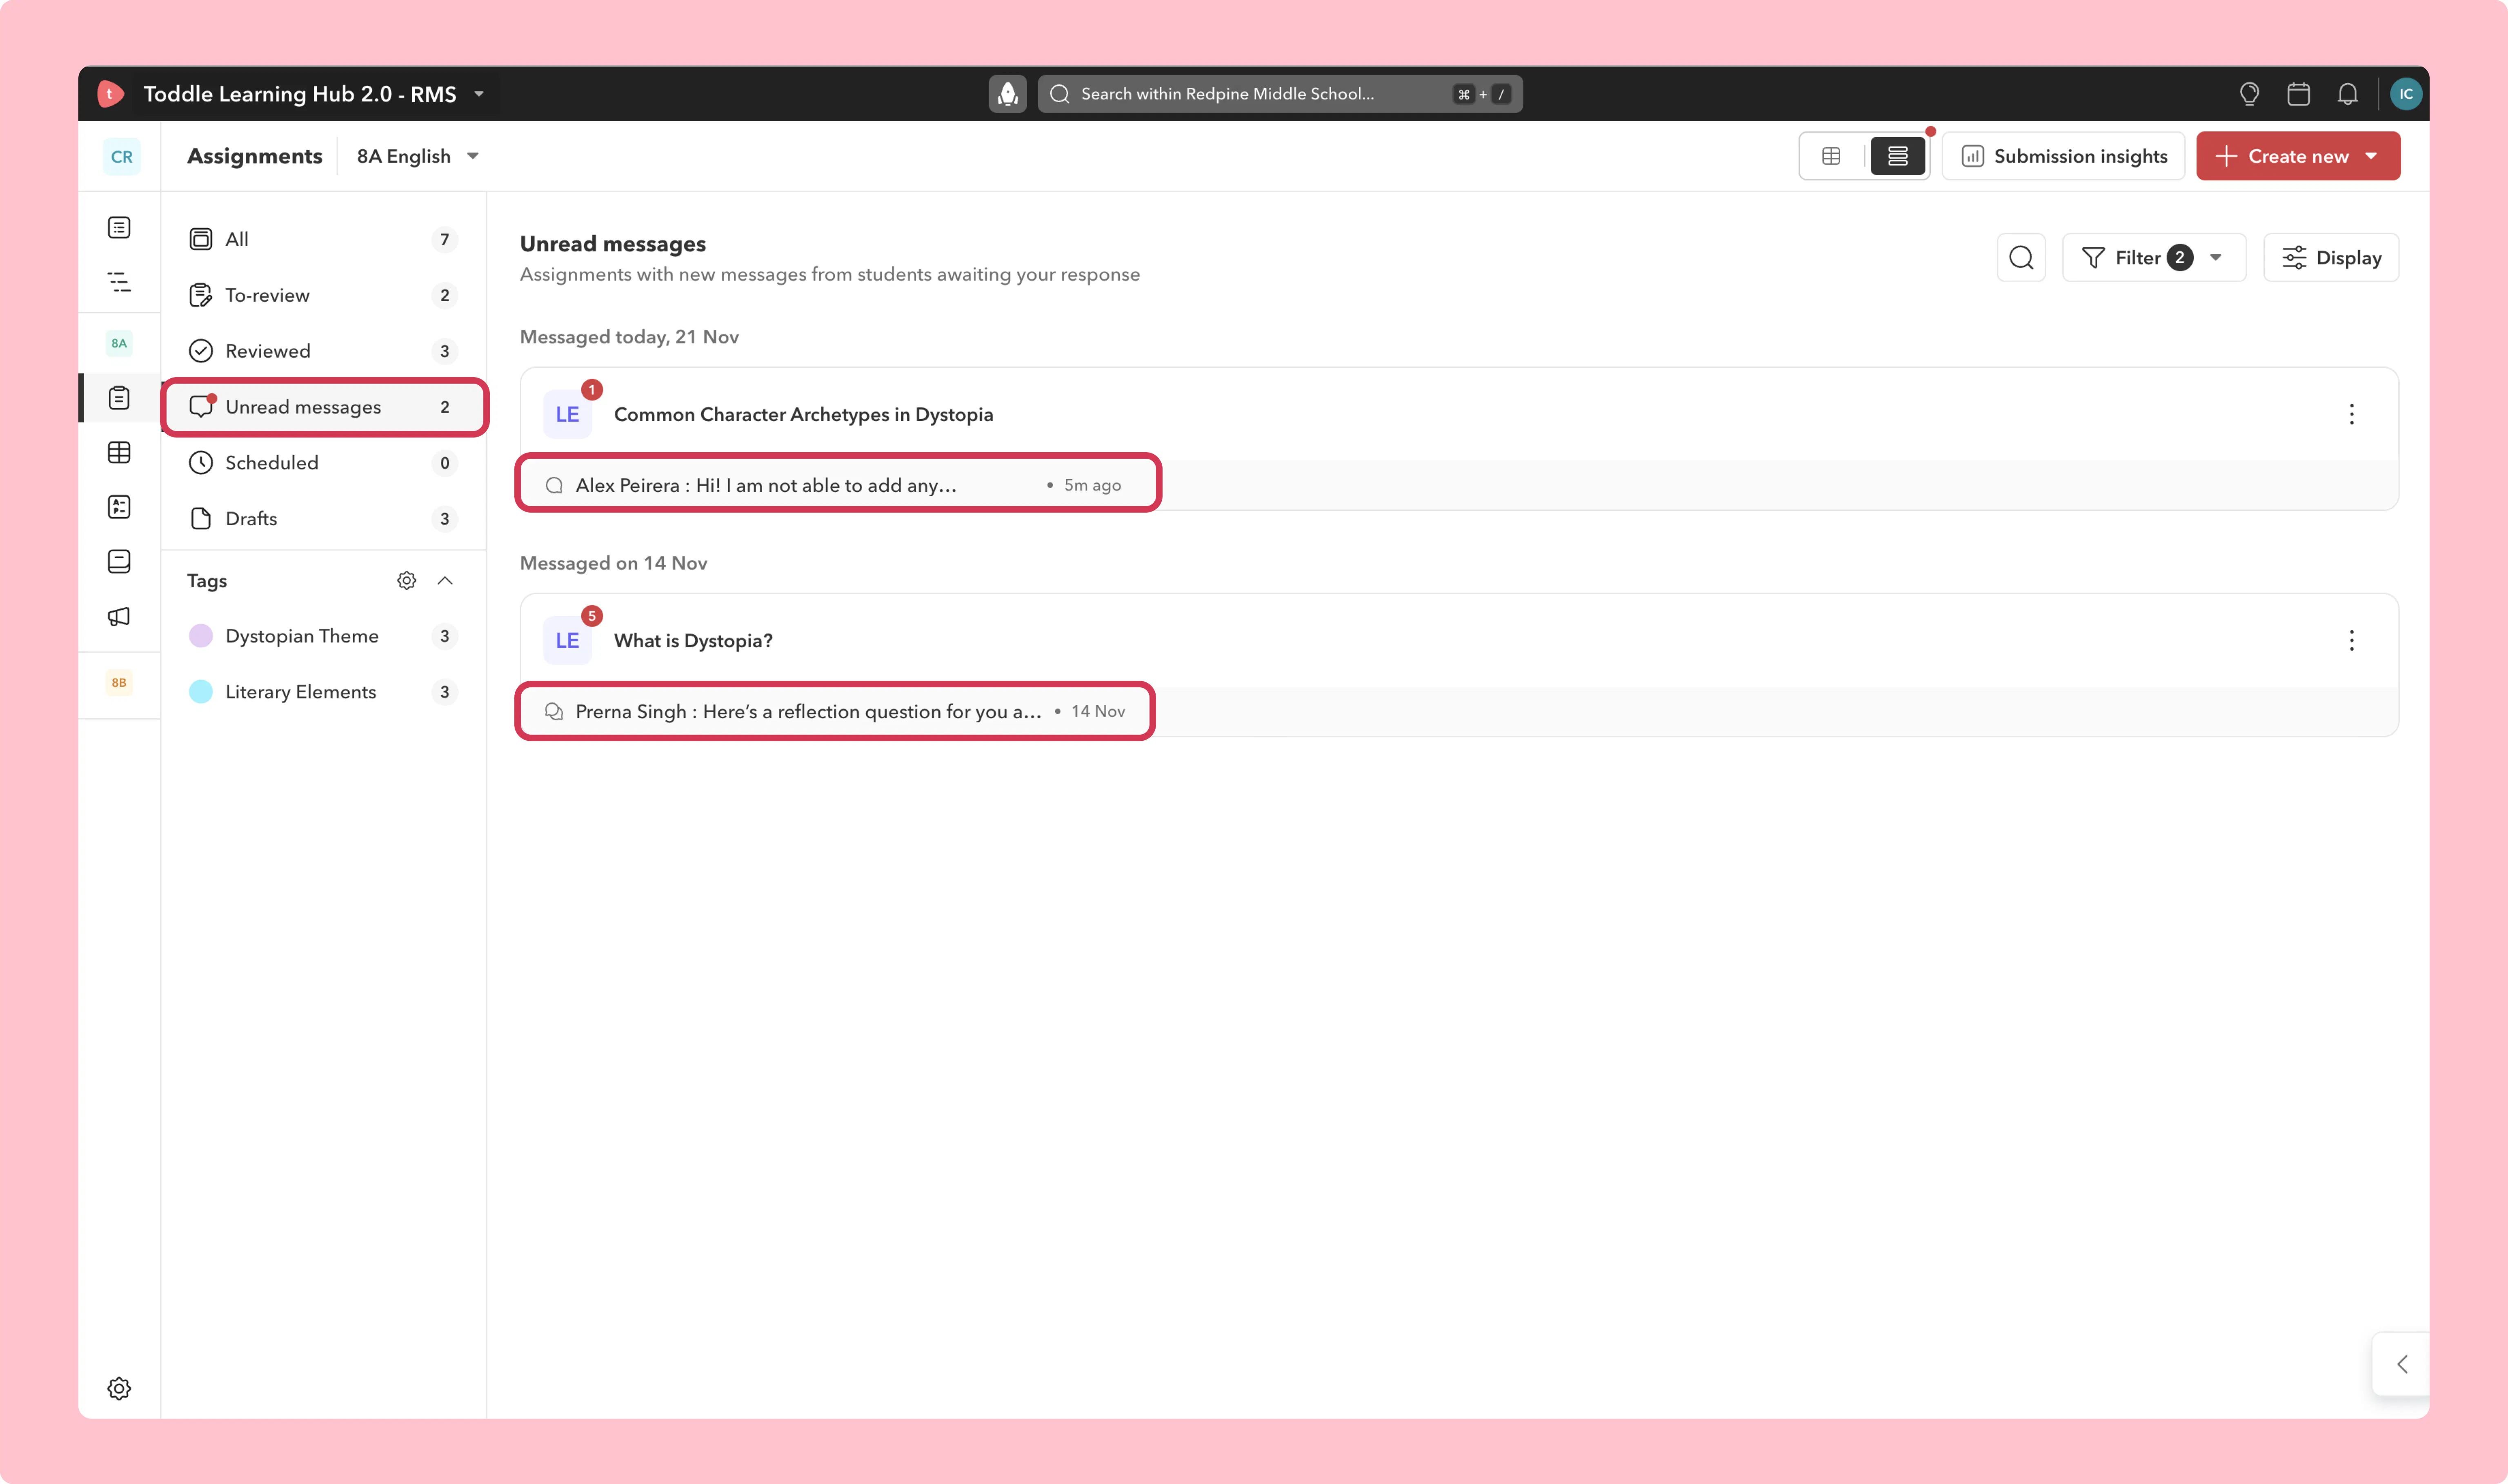The height and width of the screenshot is (1484, 2508).
Task: Click the CR badge above the left rail
Action: tap(122, 157)
